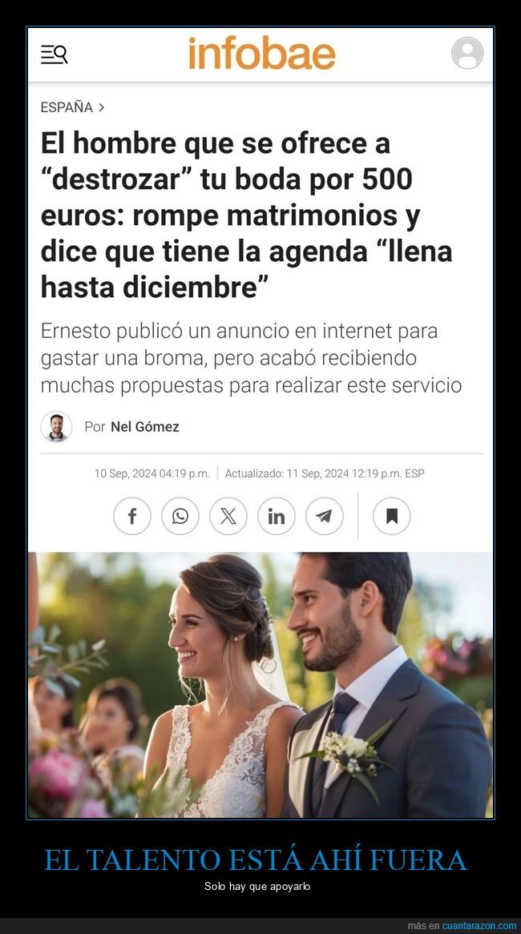Go to the infobae home logo

tap(261, 54)
